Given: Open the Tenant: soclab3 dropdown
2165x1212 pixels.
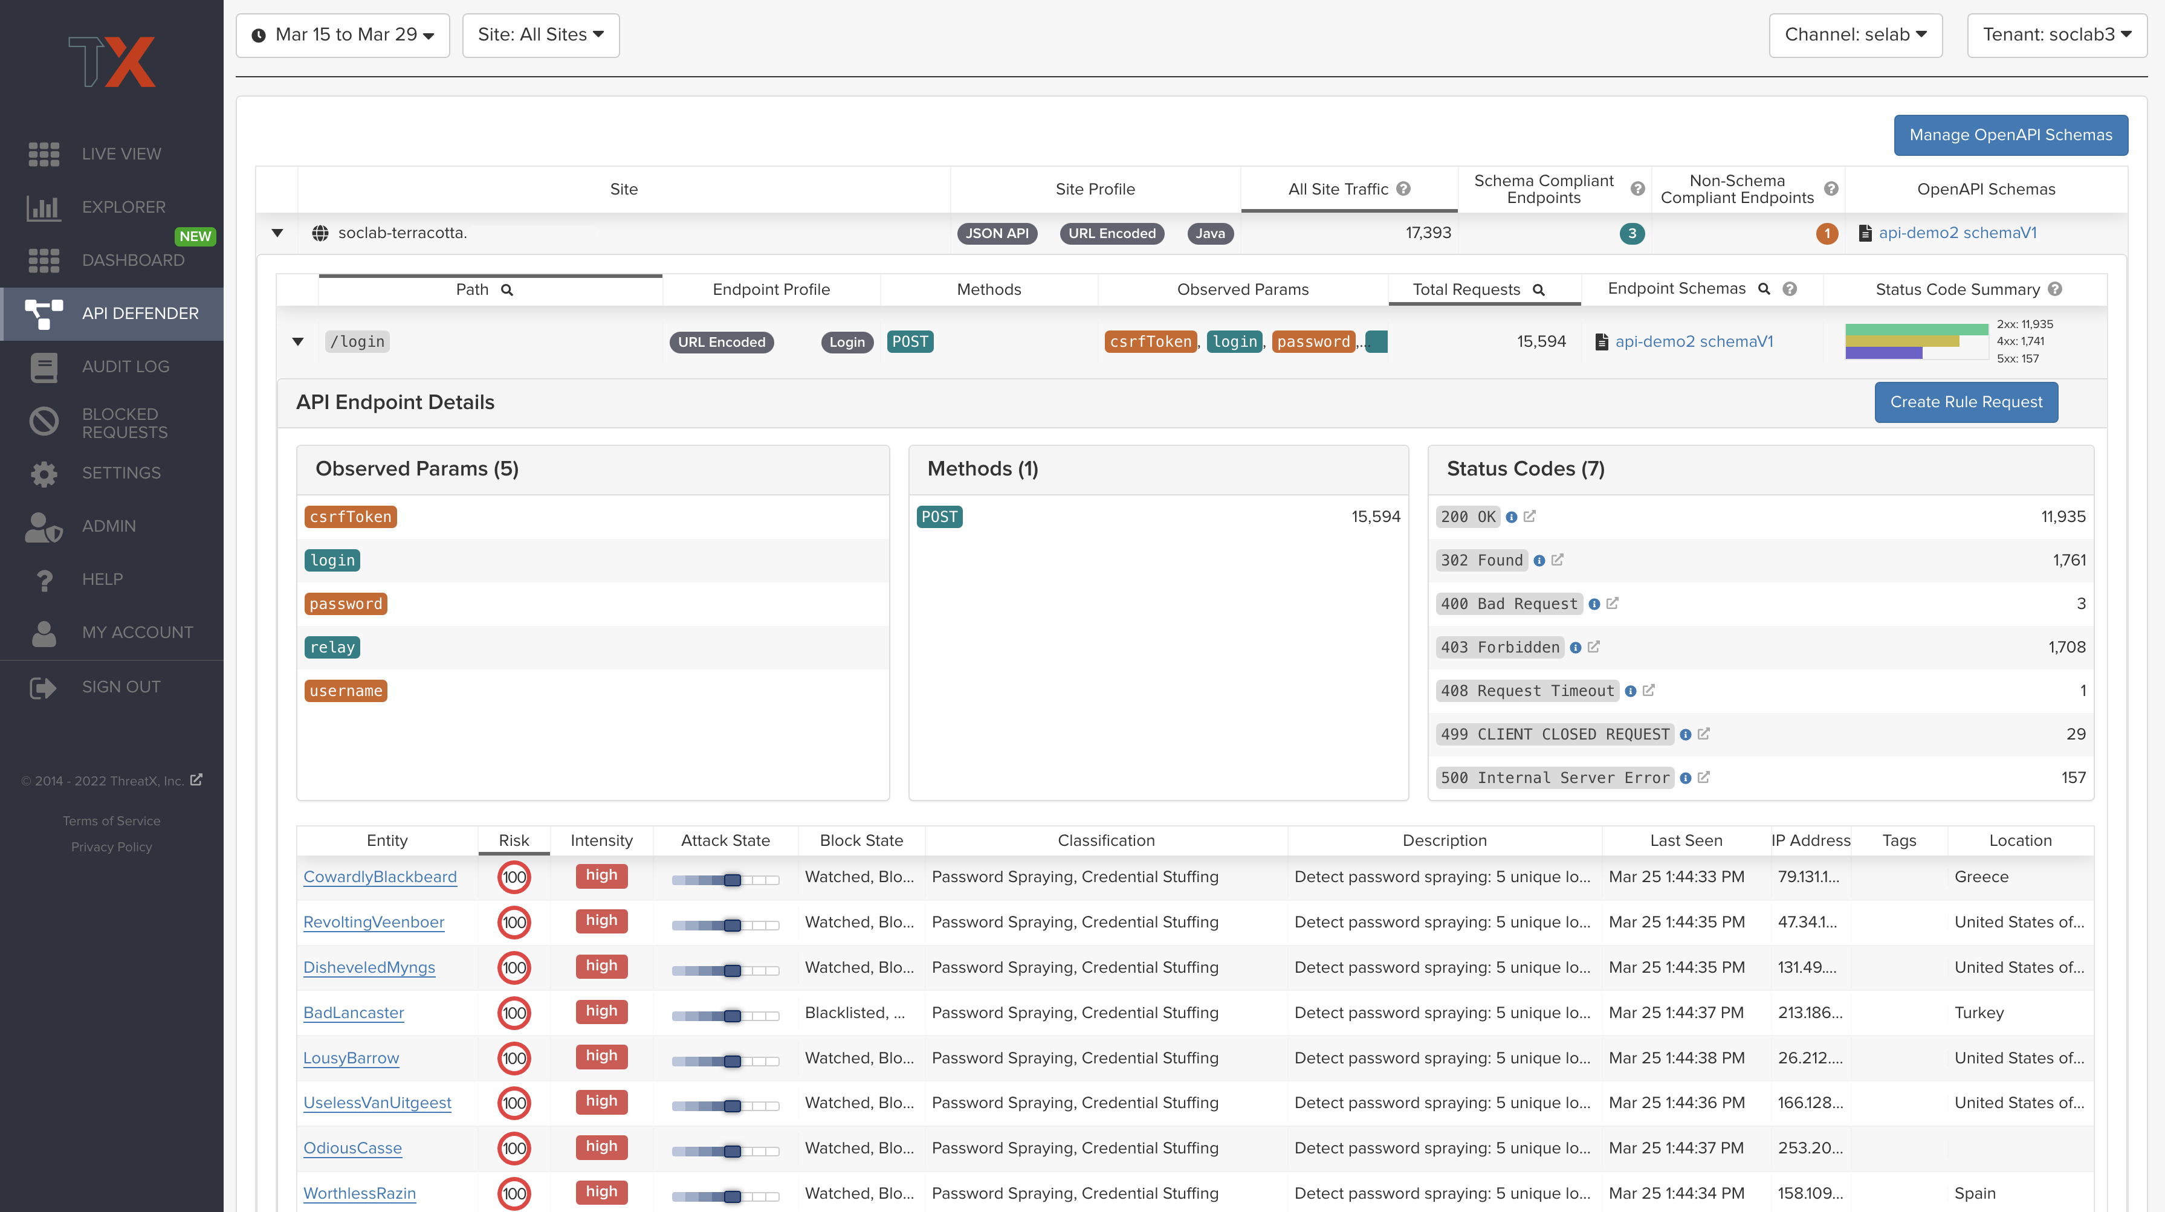Looking at the screenshot, I should tap(2057, 35).
